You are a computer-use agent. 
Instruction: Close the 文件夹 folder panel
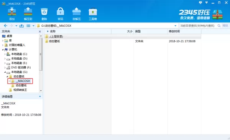point(40,31)
